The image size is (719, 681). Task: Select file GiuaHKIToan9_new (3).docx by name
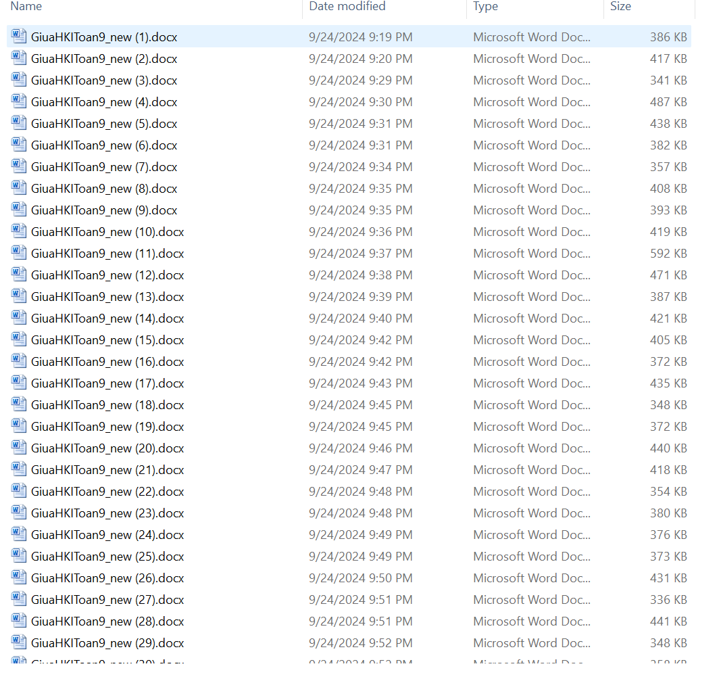pyautogui.click(x=104, y=80)
